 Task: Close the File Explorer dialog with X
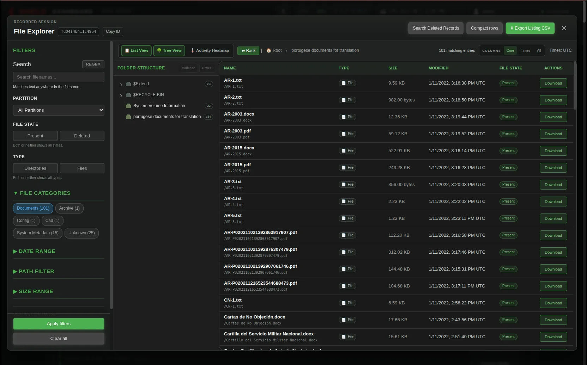coord(564,28)
